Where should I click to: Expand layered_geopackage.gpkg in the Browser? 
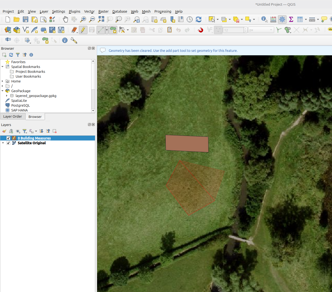(6, 96)
